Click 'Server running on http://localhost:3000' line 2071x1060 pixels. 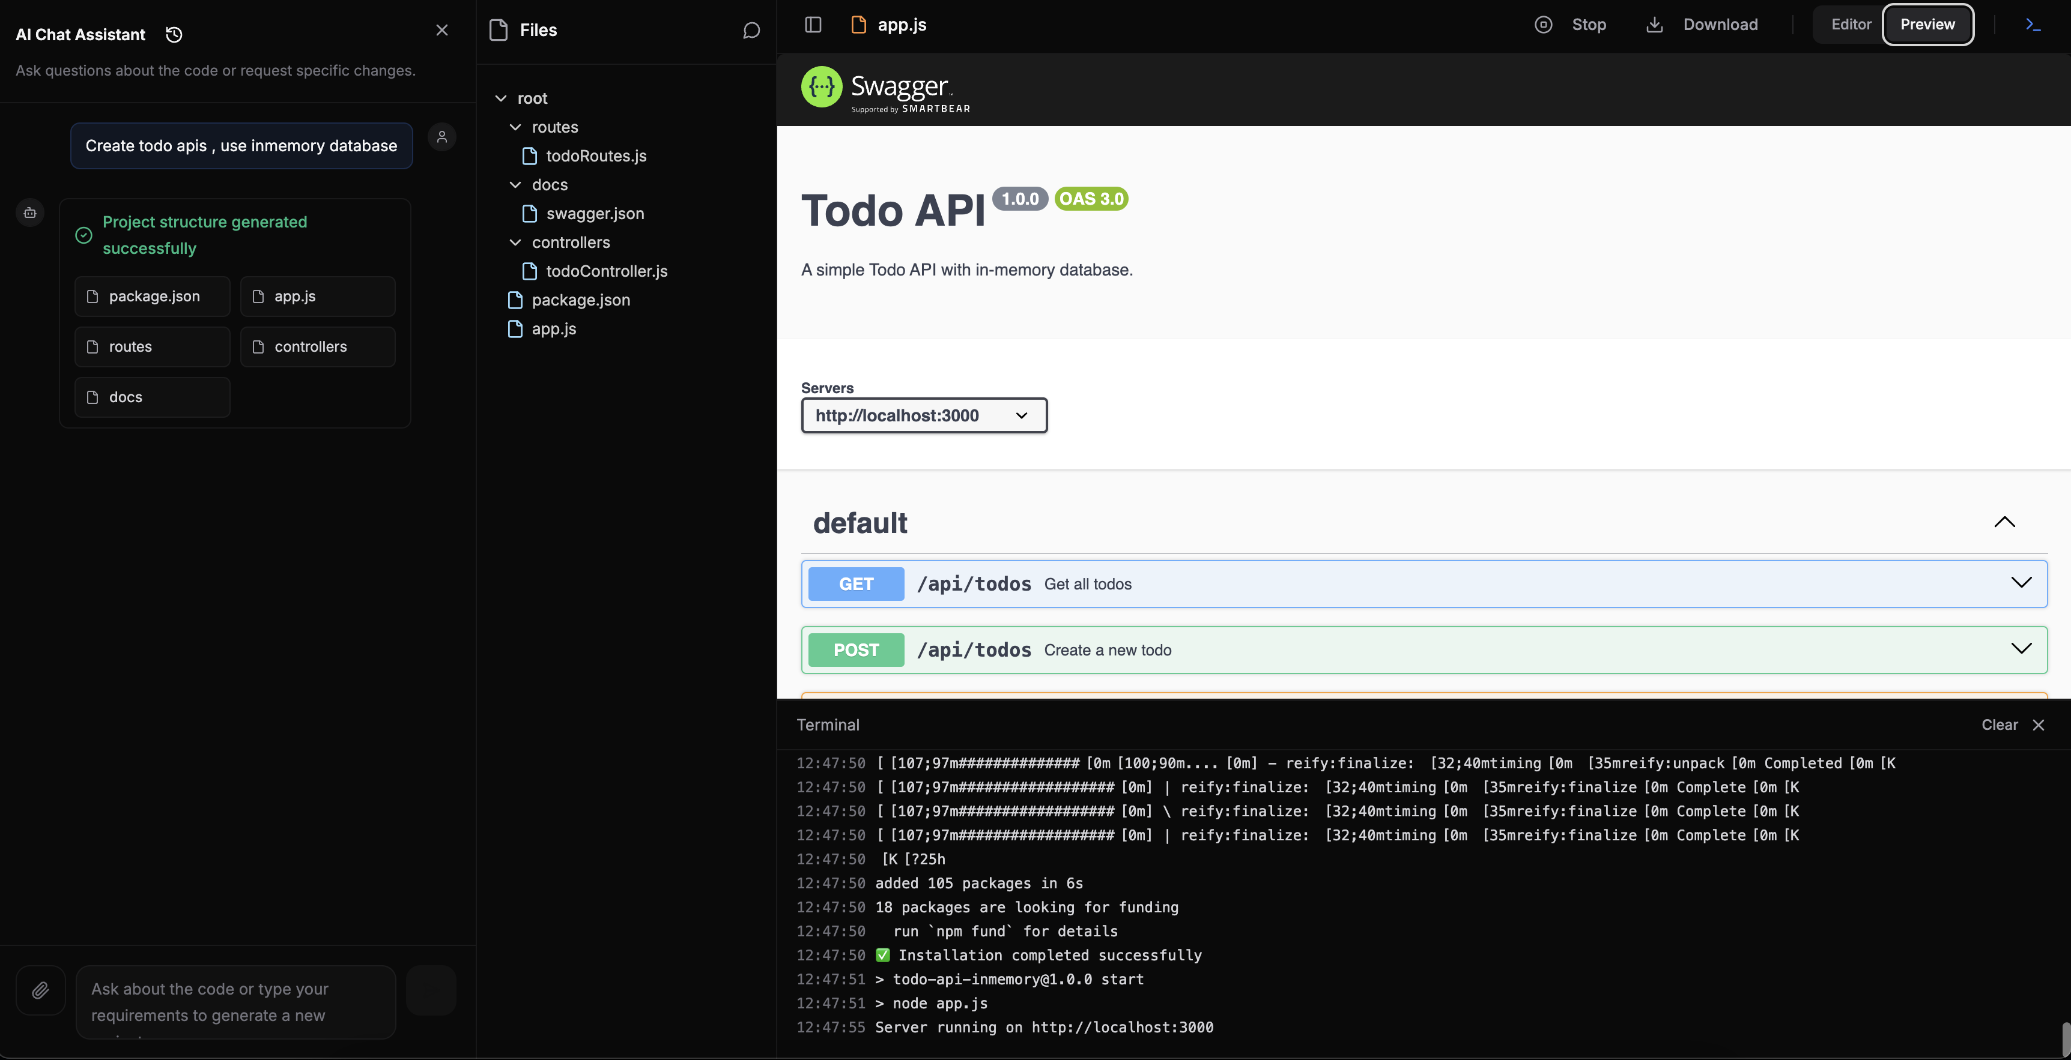click(x=1043, y=1027)
